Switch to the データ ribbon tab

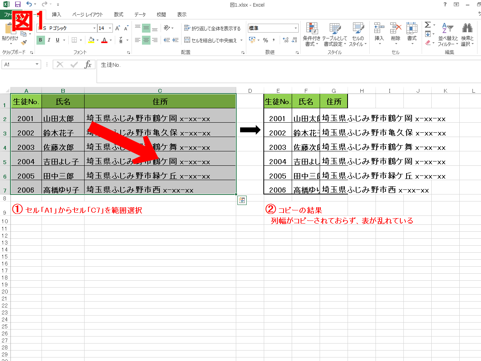(x=140, y=14)
